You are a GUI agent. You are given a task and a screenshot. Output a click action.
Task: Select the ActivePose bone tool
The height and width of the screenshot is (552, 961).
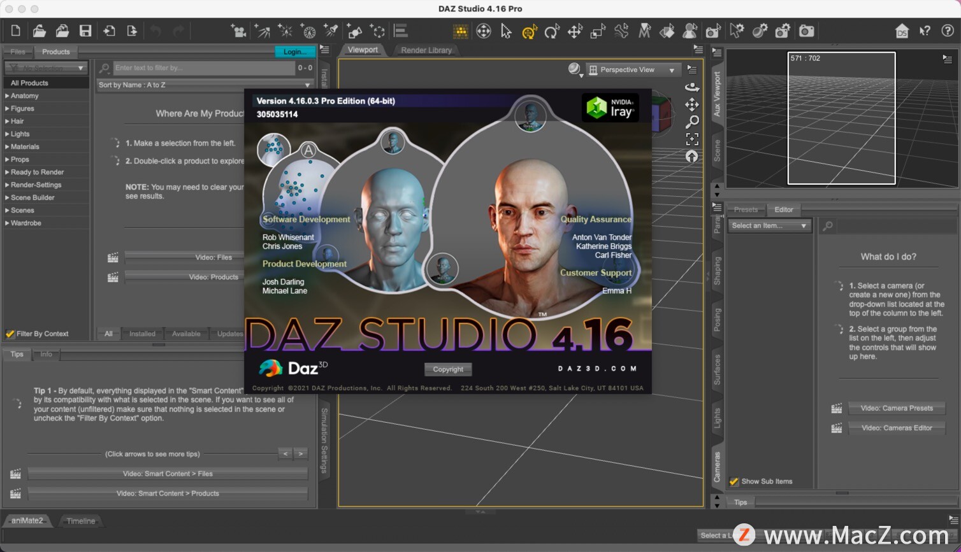(621, 31)
